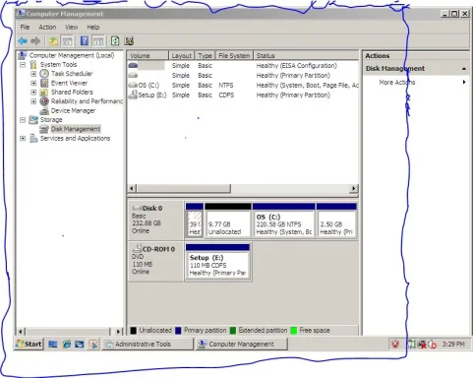Viewport: 473px width, 378px height.
Task: Expand the Reliability and Performance node
Action: click(x=33, y=101)
